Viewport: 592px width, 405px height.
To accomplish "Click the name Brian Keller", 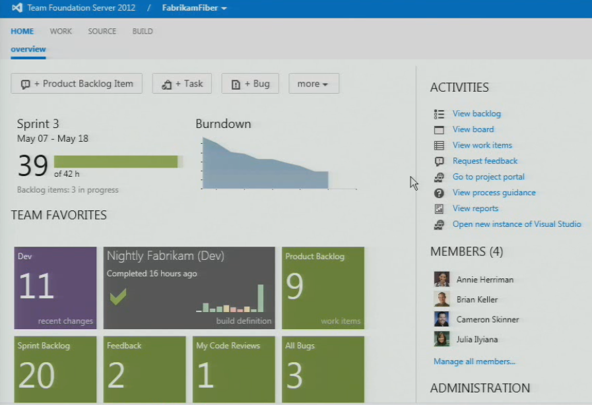I will tap(477, 299).
